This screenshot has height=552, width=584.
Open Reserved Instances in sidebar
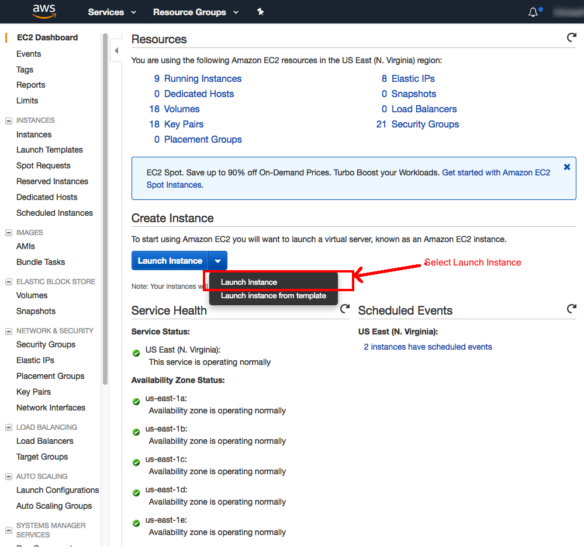pyautogui.click(x=52, y=181)
